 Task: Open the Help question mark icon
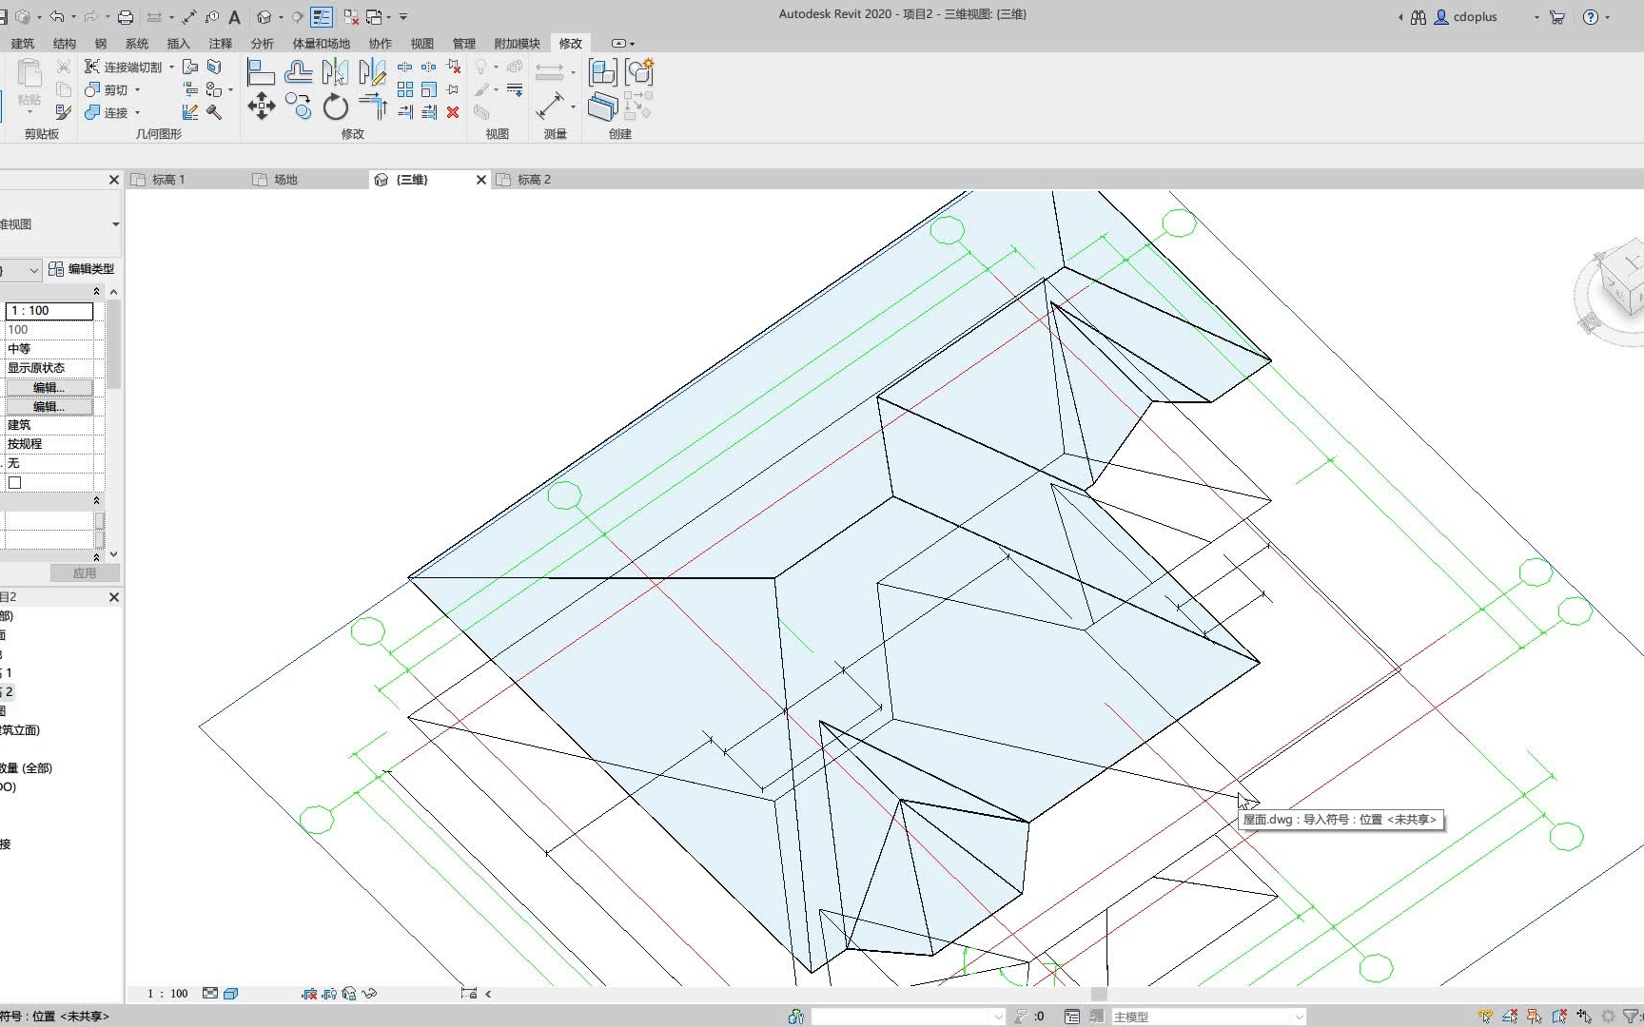coord(1591,17)
